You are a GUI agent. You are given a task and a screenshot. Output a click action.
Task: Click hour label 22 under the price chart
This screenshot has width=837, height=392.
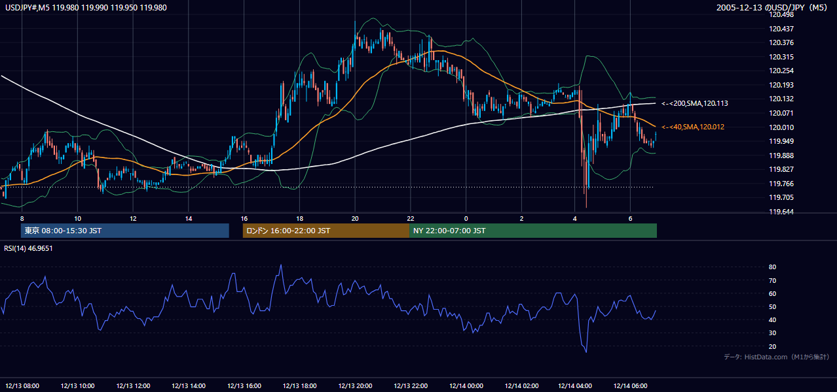pyautogui.click(x=410, y=218)
